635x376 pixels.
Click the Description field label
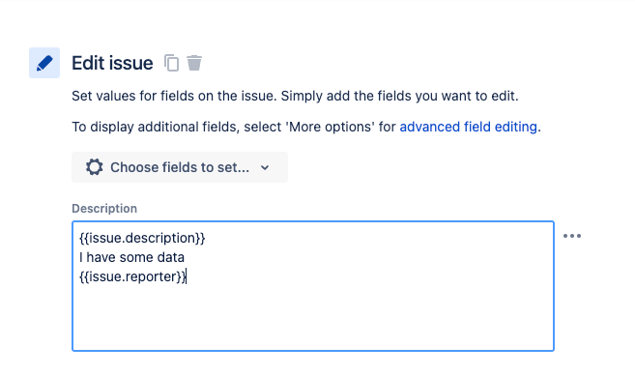pos(104,208)
